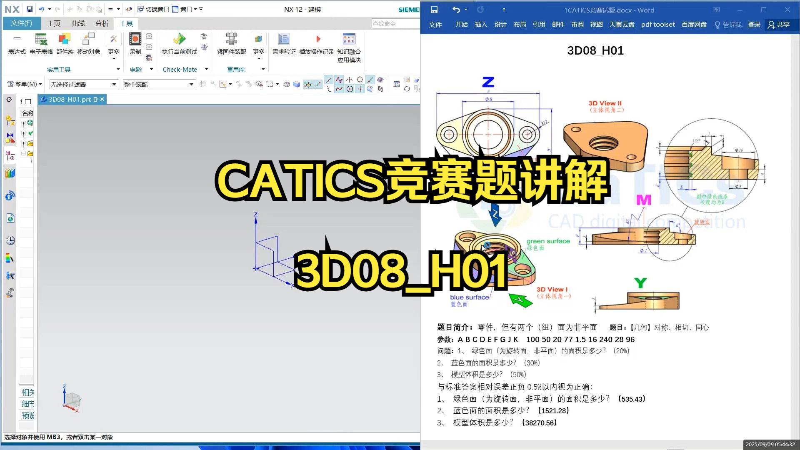Open the Word 审阅 tab

coord(577,25)
